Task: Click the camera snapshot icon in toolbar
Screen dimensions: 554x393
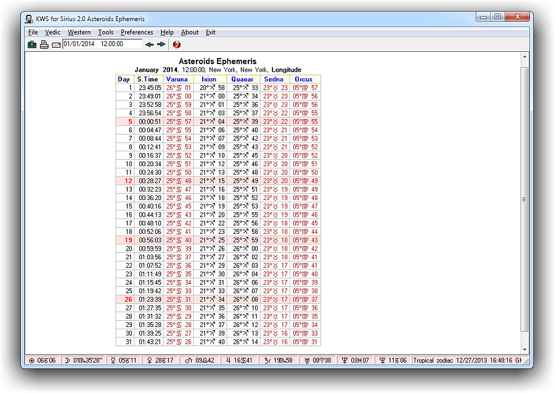Action: (32, 44)
